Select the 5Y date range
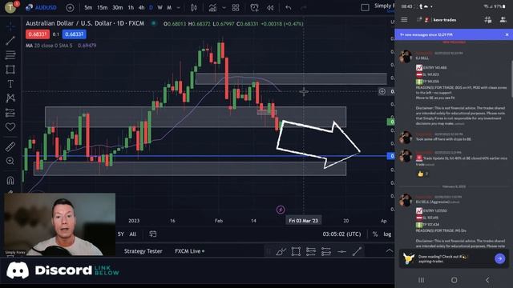Image resolution: width=513 pixels, height=288 pixels. click(x=121, y=234)
